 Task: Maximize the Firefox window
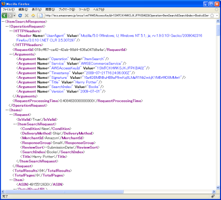point(211,4)
